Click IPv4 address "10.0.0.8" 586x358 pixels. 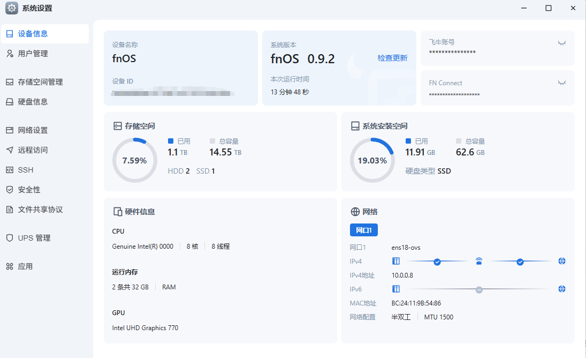[402, 275]
